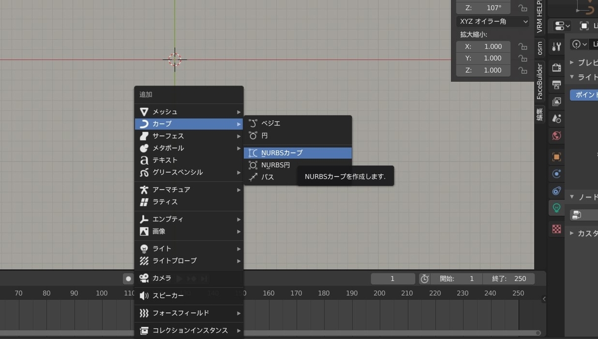Choose NURBS円 from the curve submenu
Screen dimensions: 598x339
[277, 165]
